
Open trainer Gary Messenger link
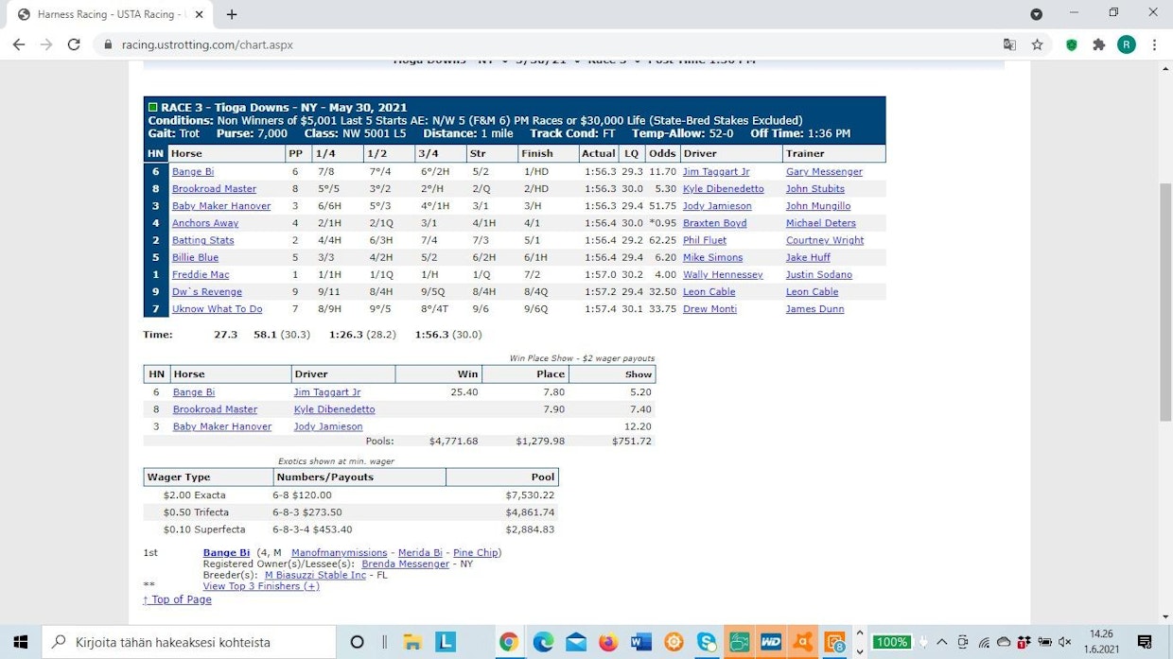click(823, 172)
